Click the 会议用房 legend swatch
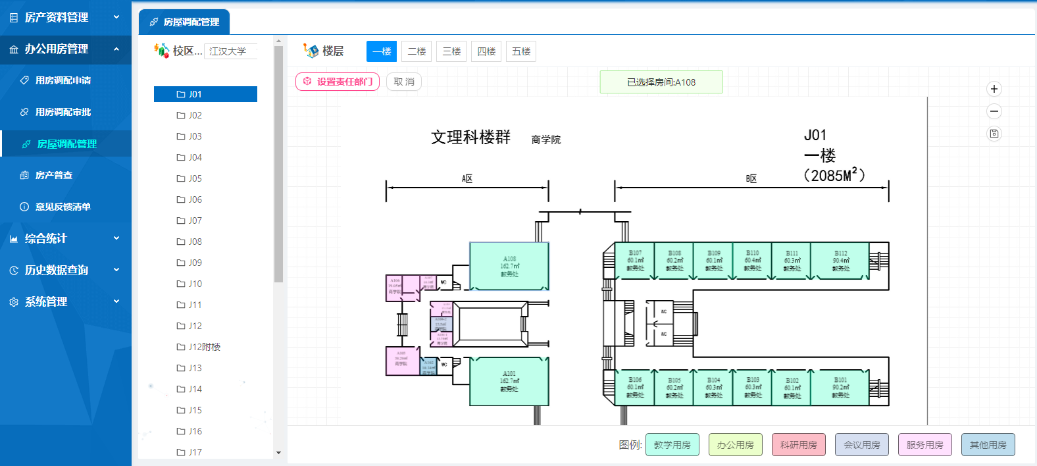This screenshot has width=1037, height=466. pos(862,445)
